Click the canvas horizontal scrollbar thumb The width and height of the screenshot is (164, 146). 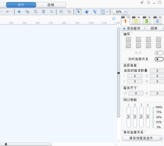pyautogui.click(x=26, y=144)
